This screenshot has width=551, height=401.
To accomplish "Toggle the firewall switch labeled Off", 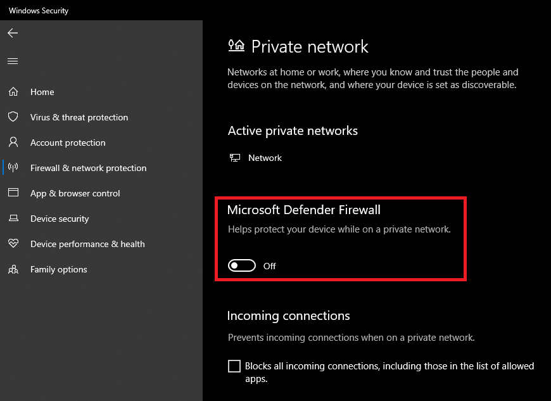I will (x=241, y=265).
